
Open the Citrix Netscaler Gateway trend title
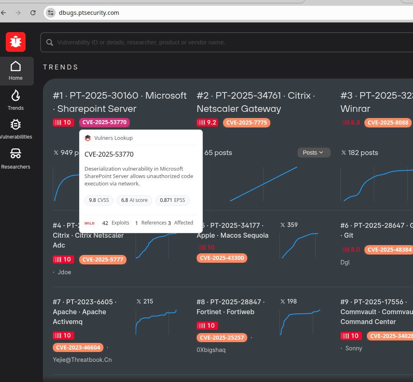click(x=256, y=102)
